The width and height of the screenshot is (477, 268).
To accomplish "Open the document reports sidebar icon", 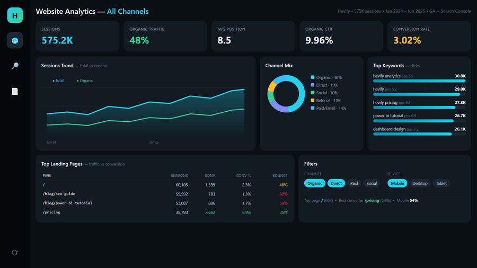I will point(15,91).
